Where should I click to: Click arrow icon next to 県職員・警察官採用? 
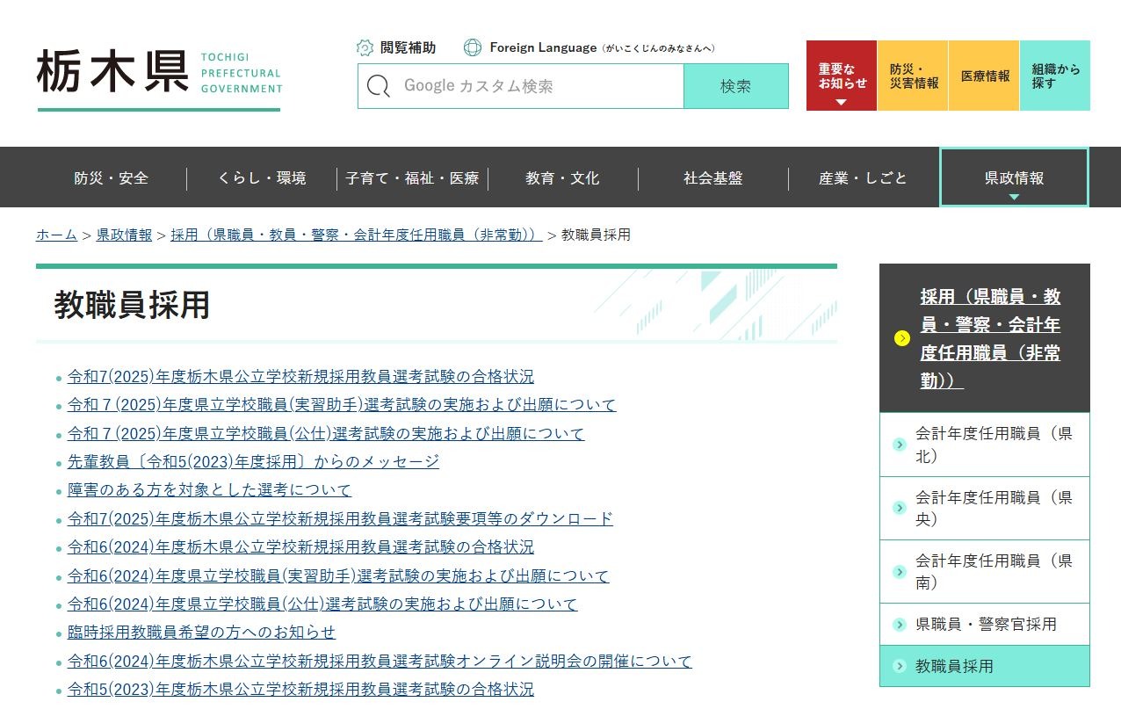coord(899,625)
